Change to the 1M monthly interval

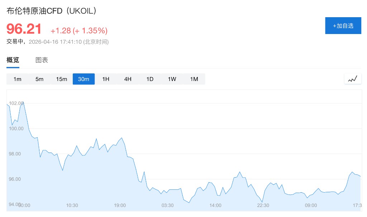point(194,79)
